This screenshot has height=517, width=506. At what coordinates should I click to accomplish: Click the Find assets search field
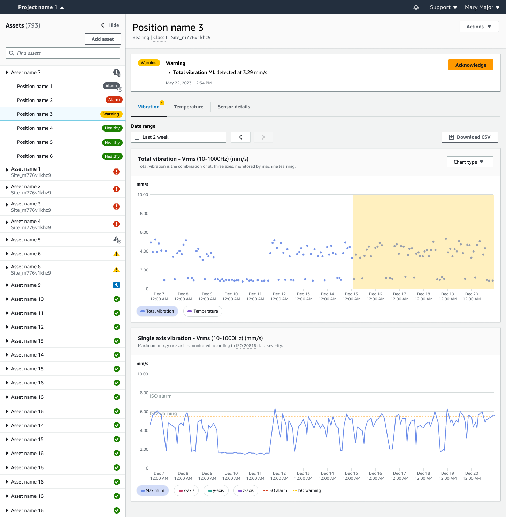(x=63, y=53)
